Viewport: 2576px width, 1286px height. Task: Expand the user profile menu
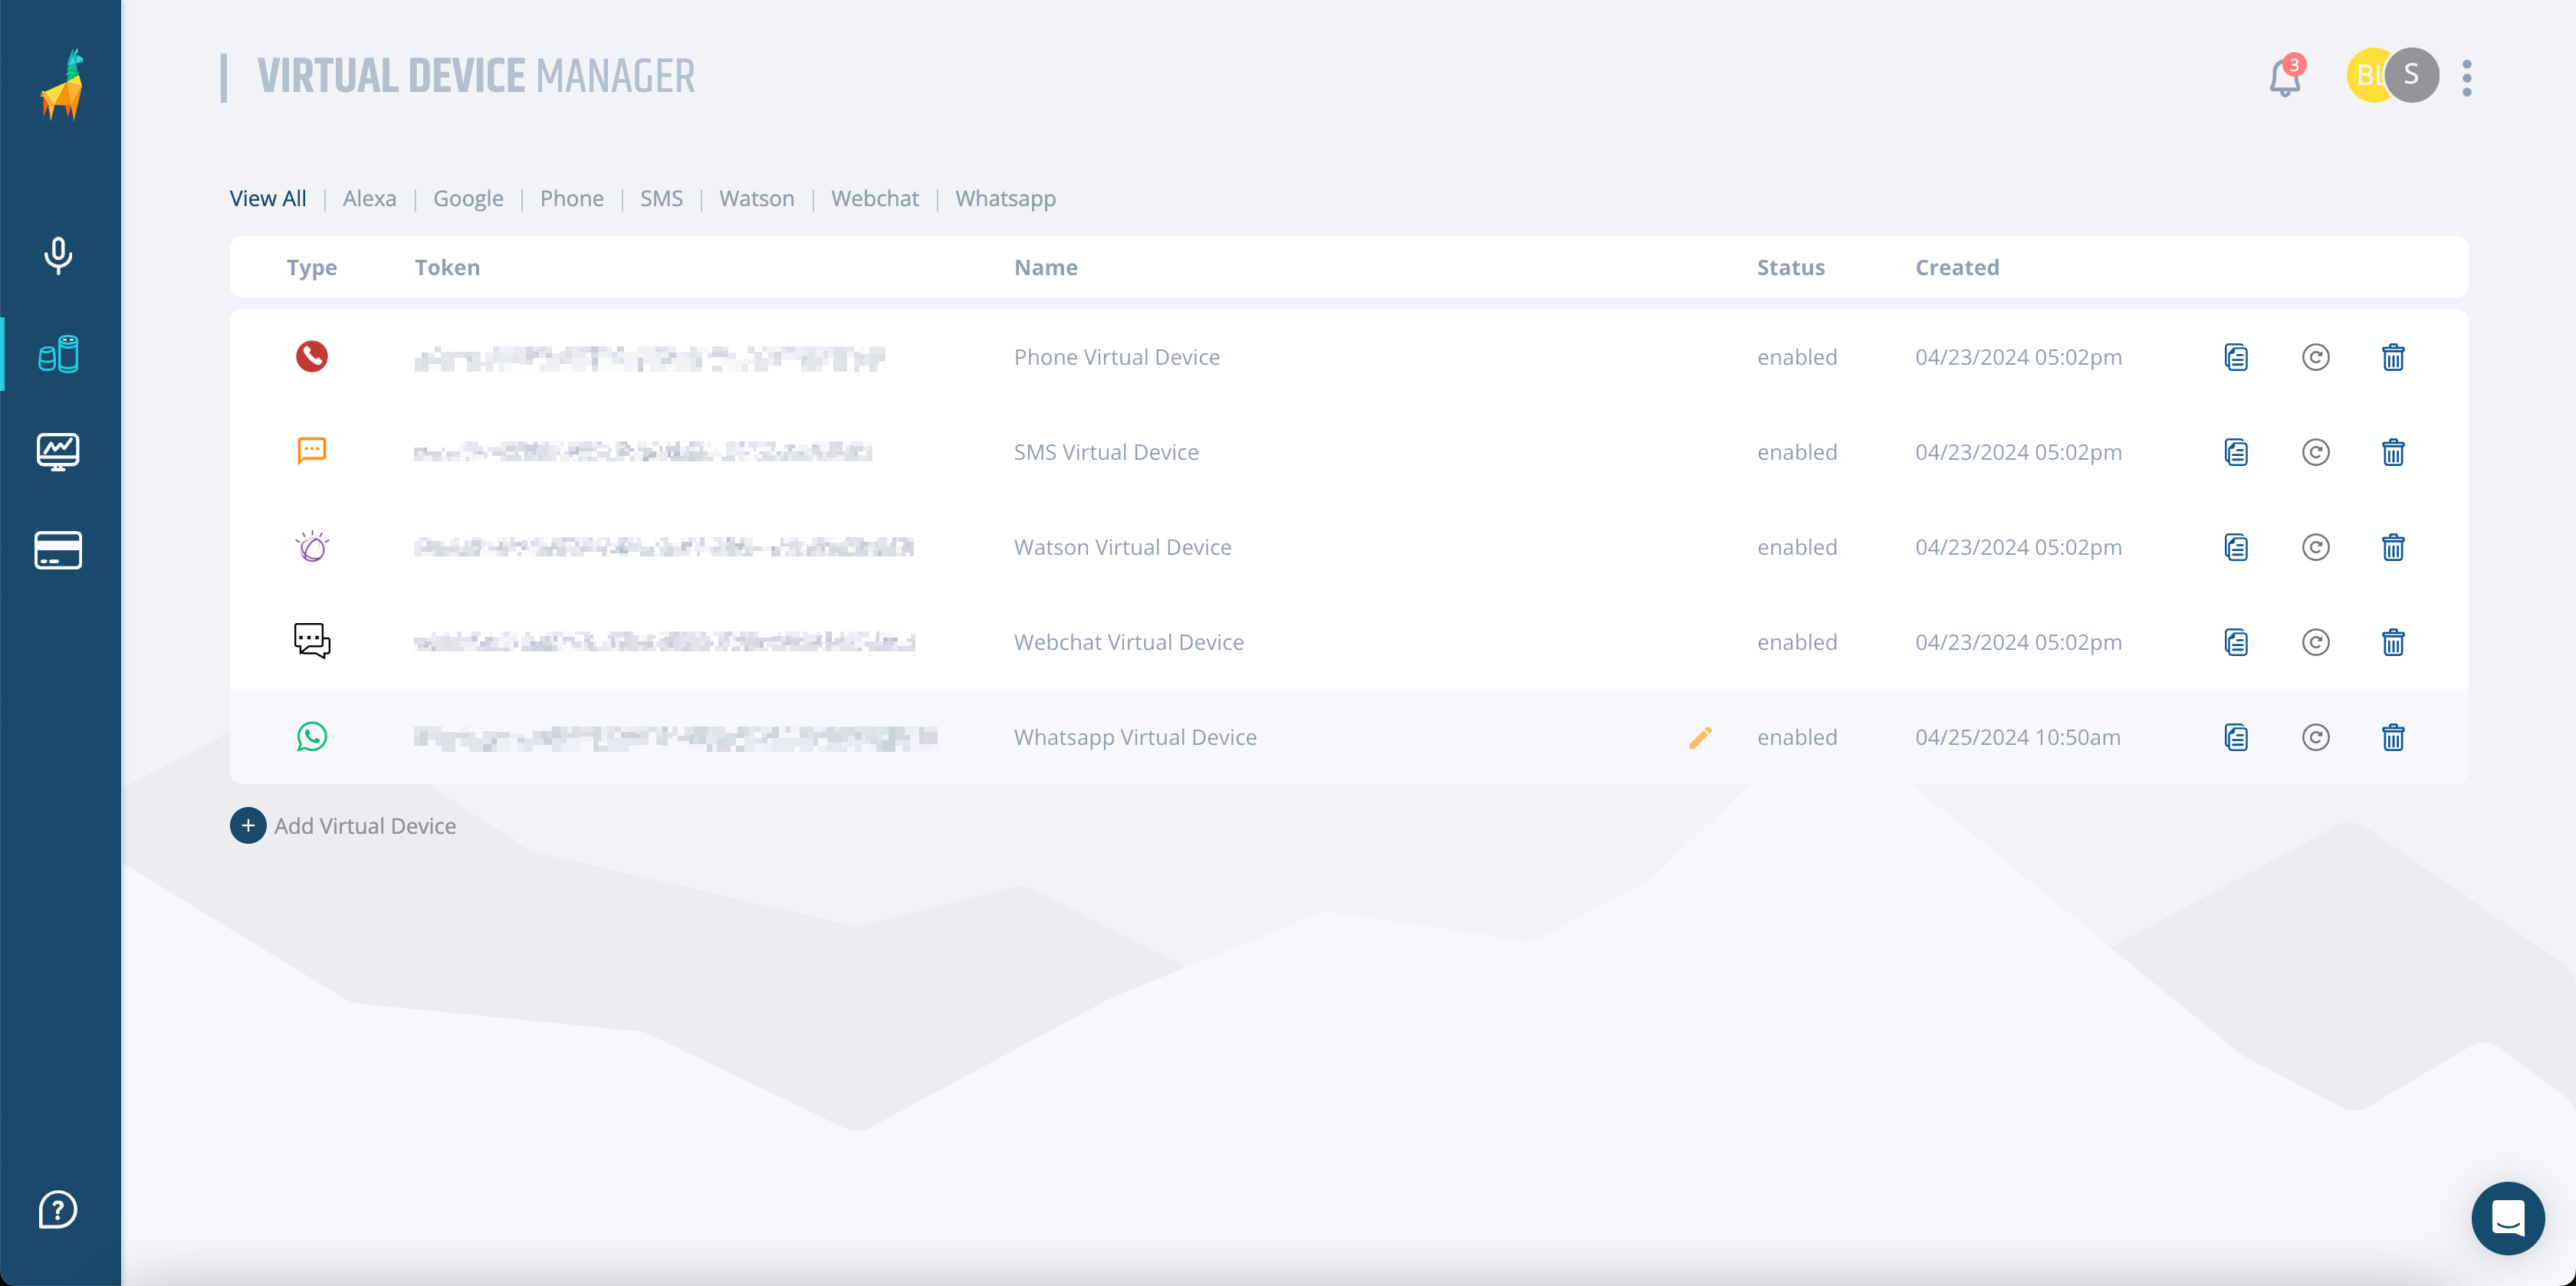pos(2469,76)
